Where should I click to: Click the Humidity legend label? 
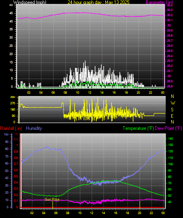tap(34, 128)
